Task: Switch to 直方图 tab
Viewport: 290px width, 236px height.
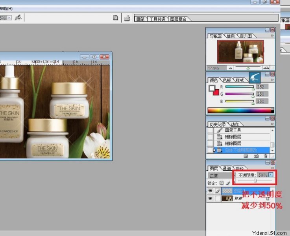Action: tap(246, 36)
